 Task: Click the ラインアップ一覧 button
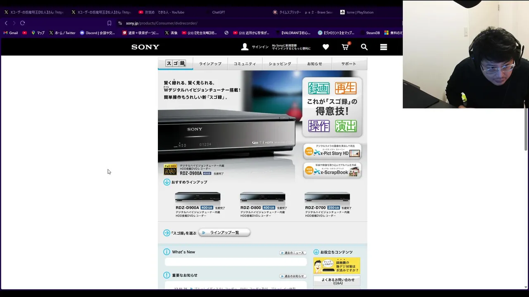(x=224, y=233)
